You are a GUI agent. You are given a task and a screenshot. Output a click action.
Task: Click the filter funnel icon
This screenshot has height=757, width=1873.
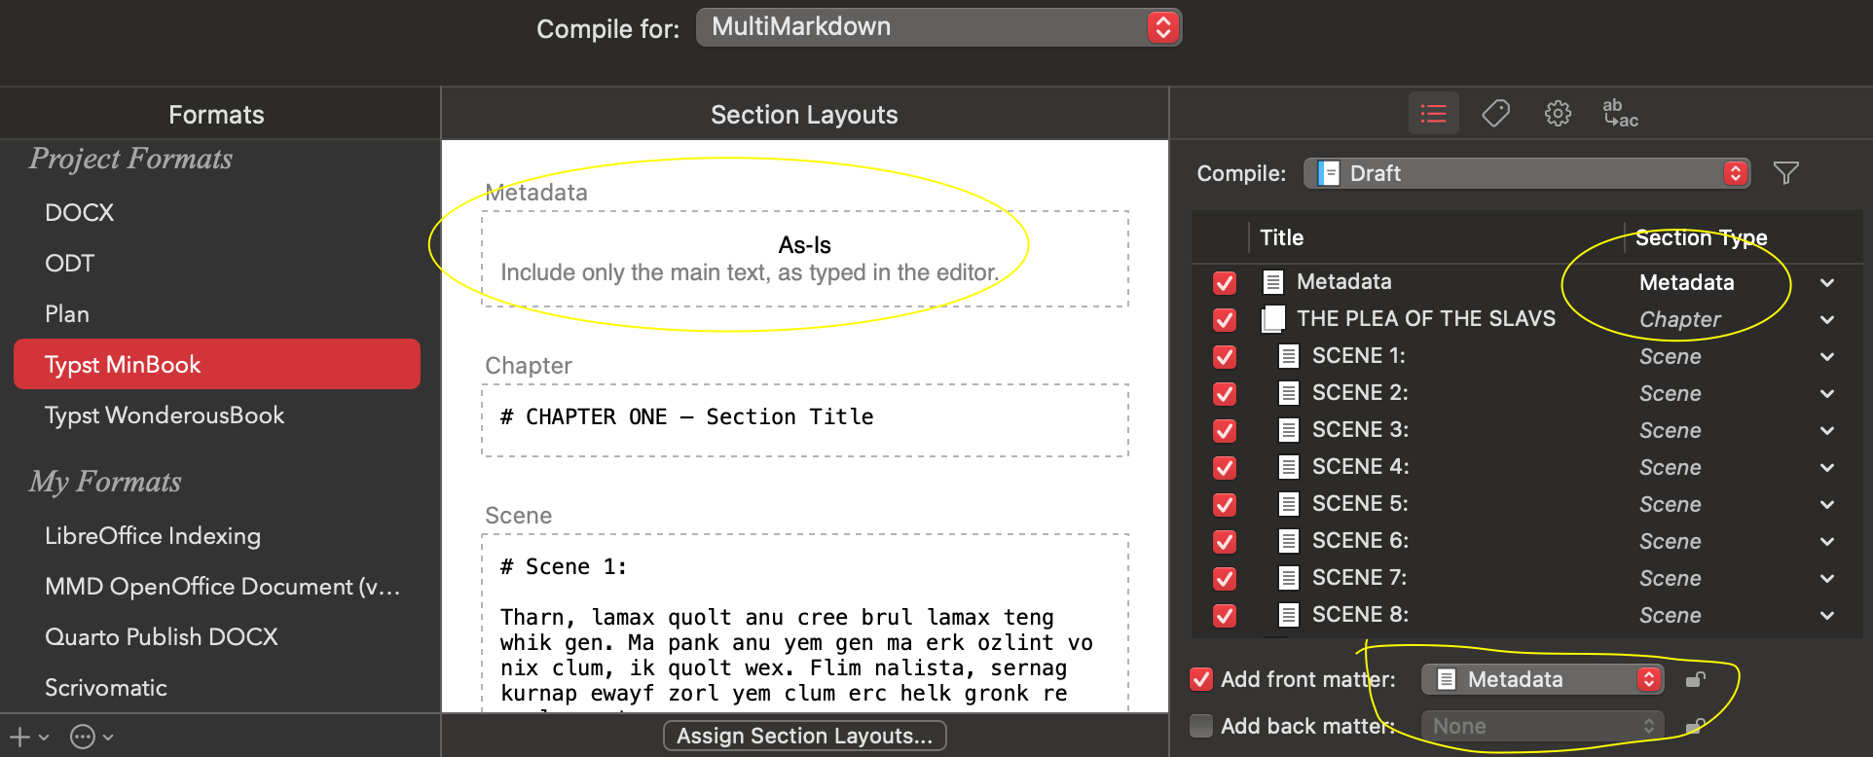pos(1785,173)
